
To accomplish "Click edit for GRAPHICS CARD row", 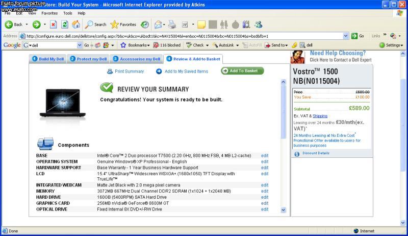I will pyautogui.click(x=265, y=203).
